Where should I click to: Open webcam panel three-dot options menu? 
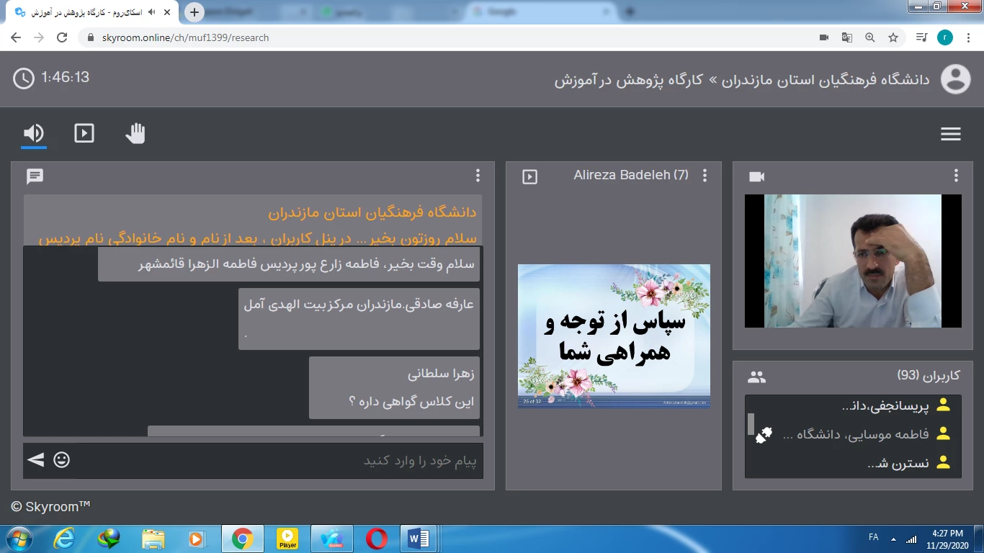tap(956, 176)
